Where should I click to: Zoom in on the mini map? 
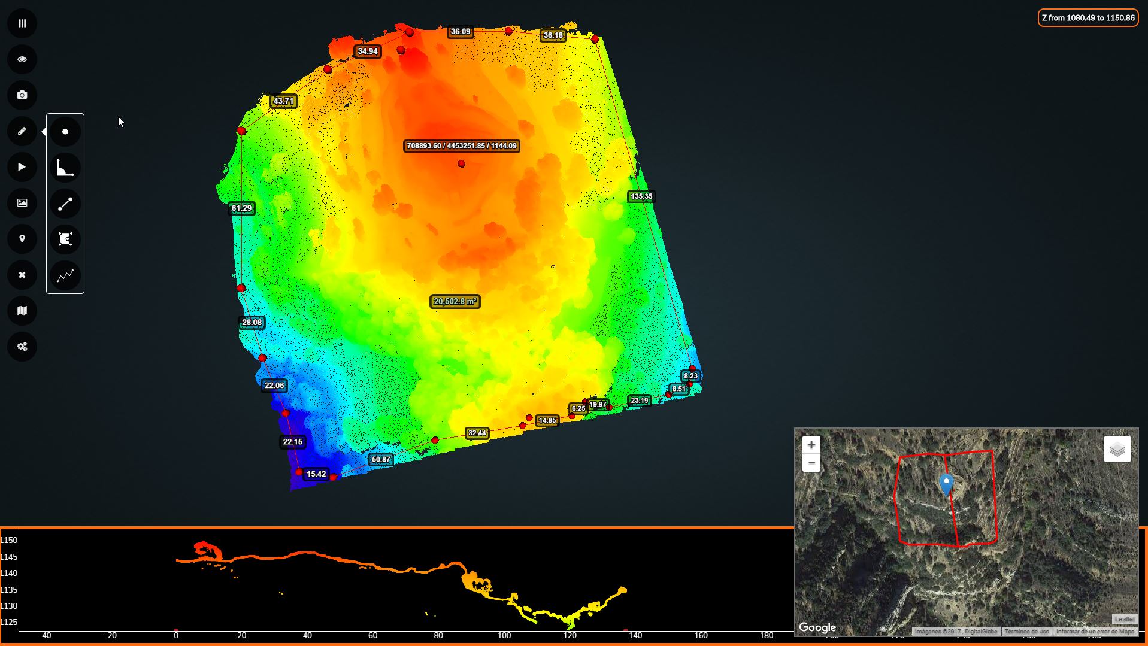point(811,445)
